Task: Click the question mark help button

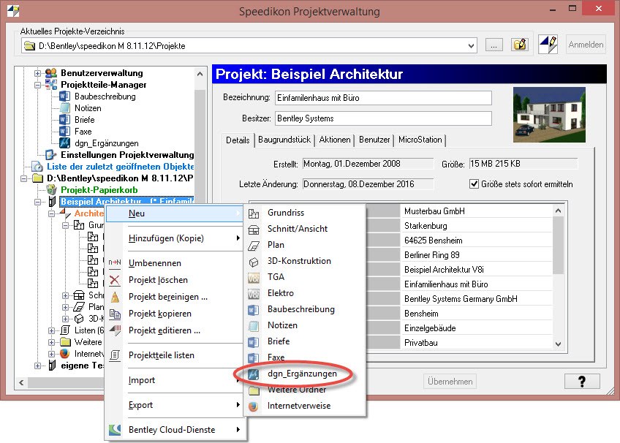Action: [582, 382]
